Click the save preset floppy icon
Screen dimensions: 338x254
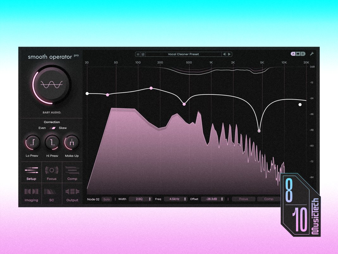(x=143, y=54)
